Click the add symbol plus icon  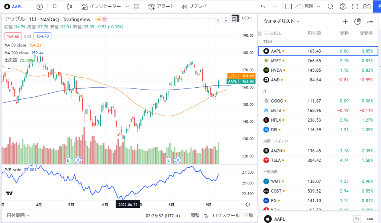[x=40, y=7]
